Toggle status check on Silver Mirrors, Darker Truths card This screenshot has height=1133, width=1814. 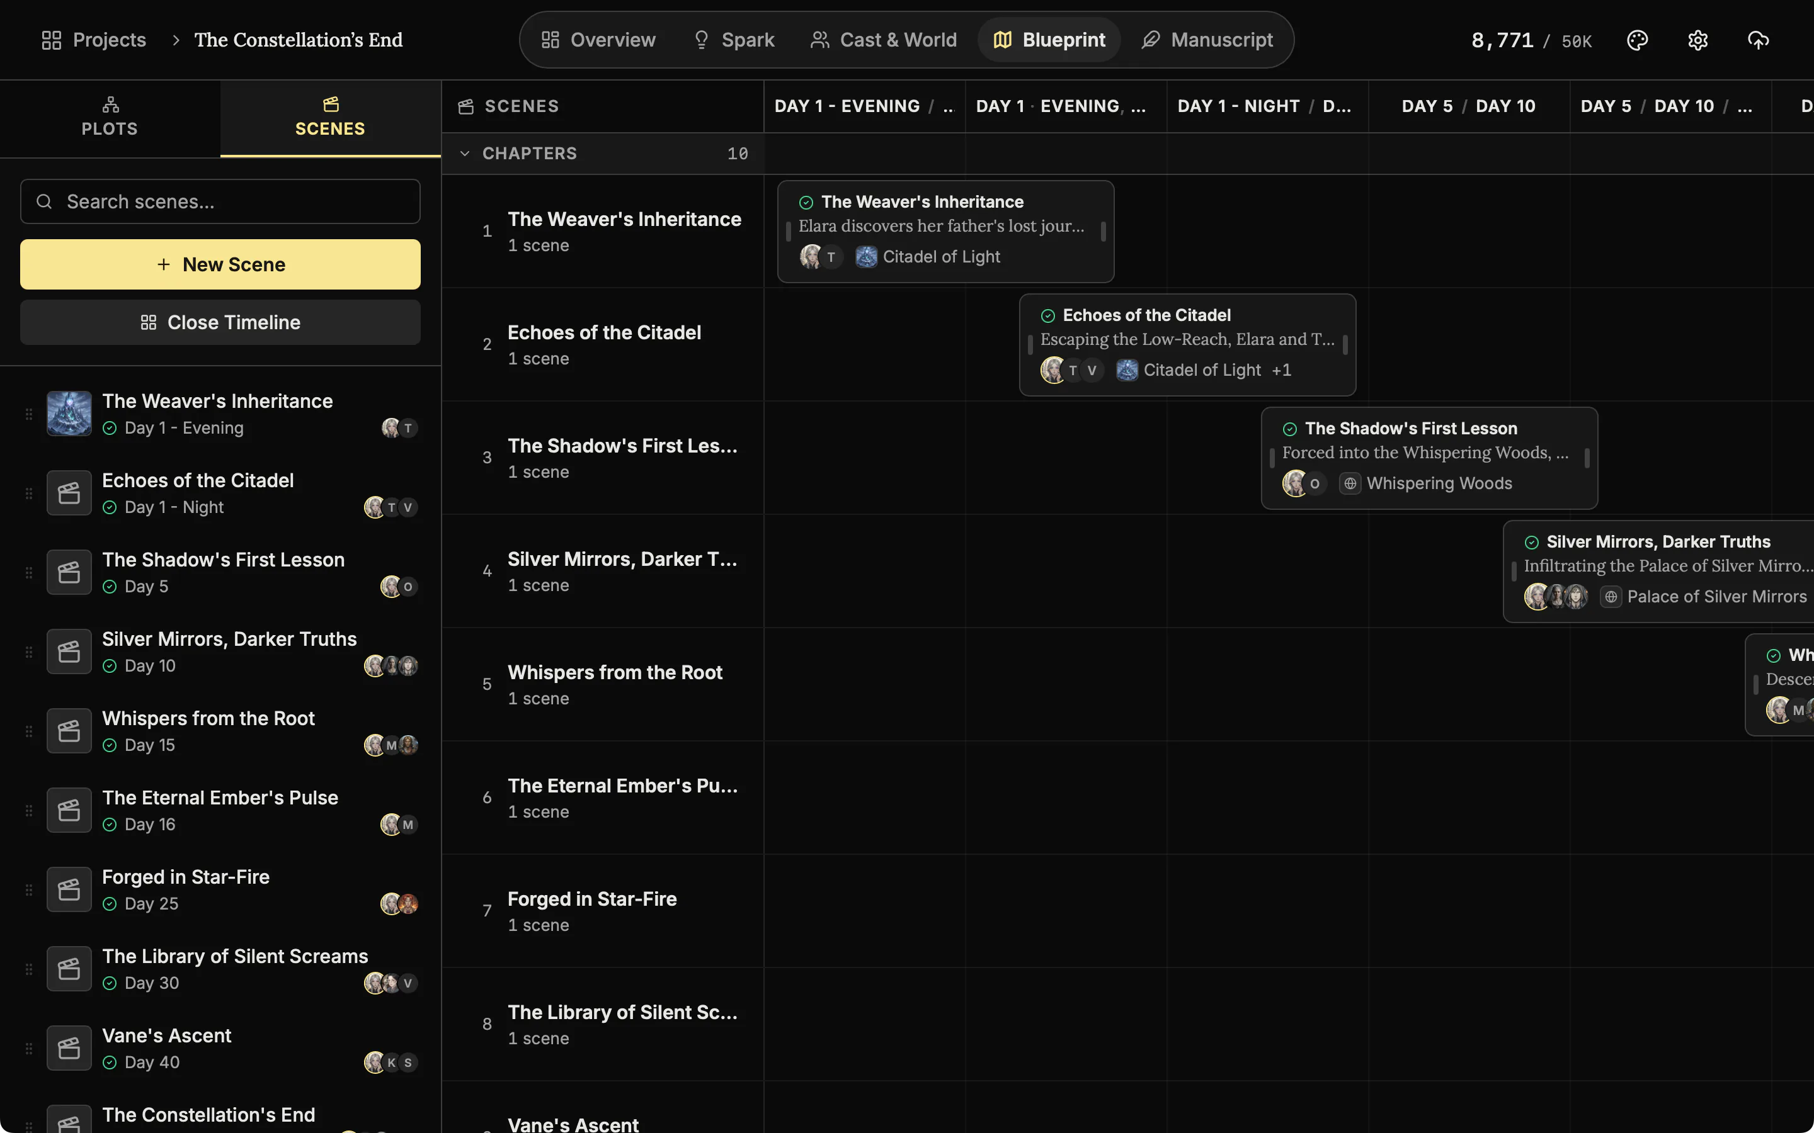[x=1531, y=543]
